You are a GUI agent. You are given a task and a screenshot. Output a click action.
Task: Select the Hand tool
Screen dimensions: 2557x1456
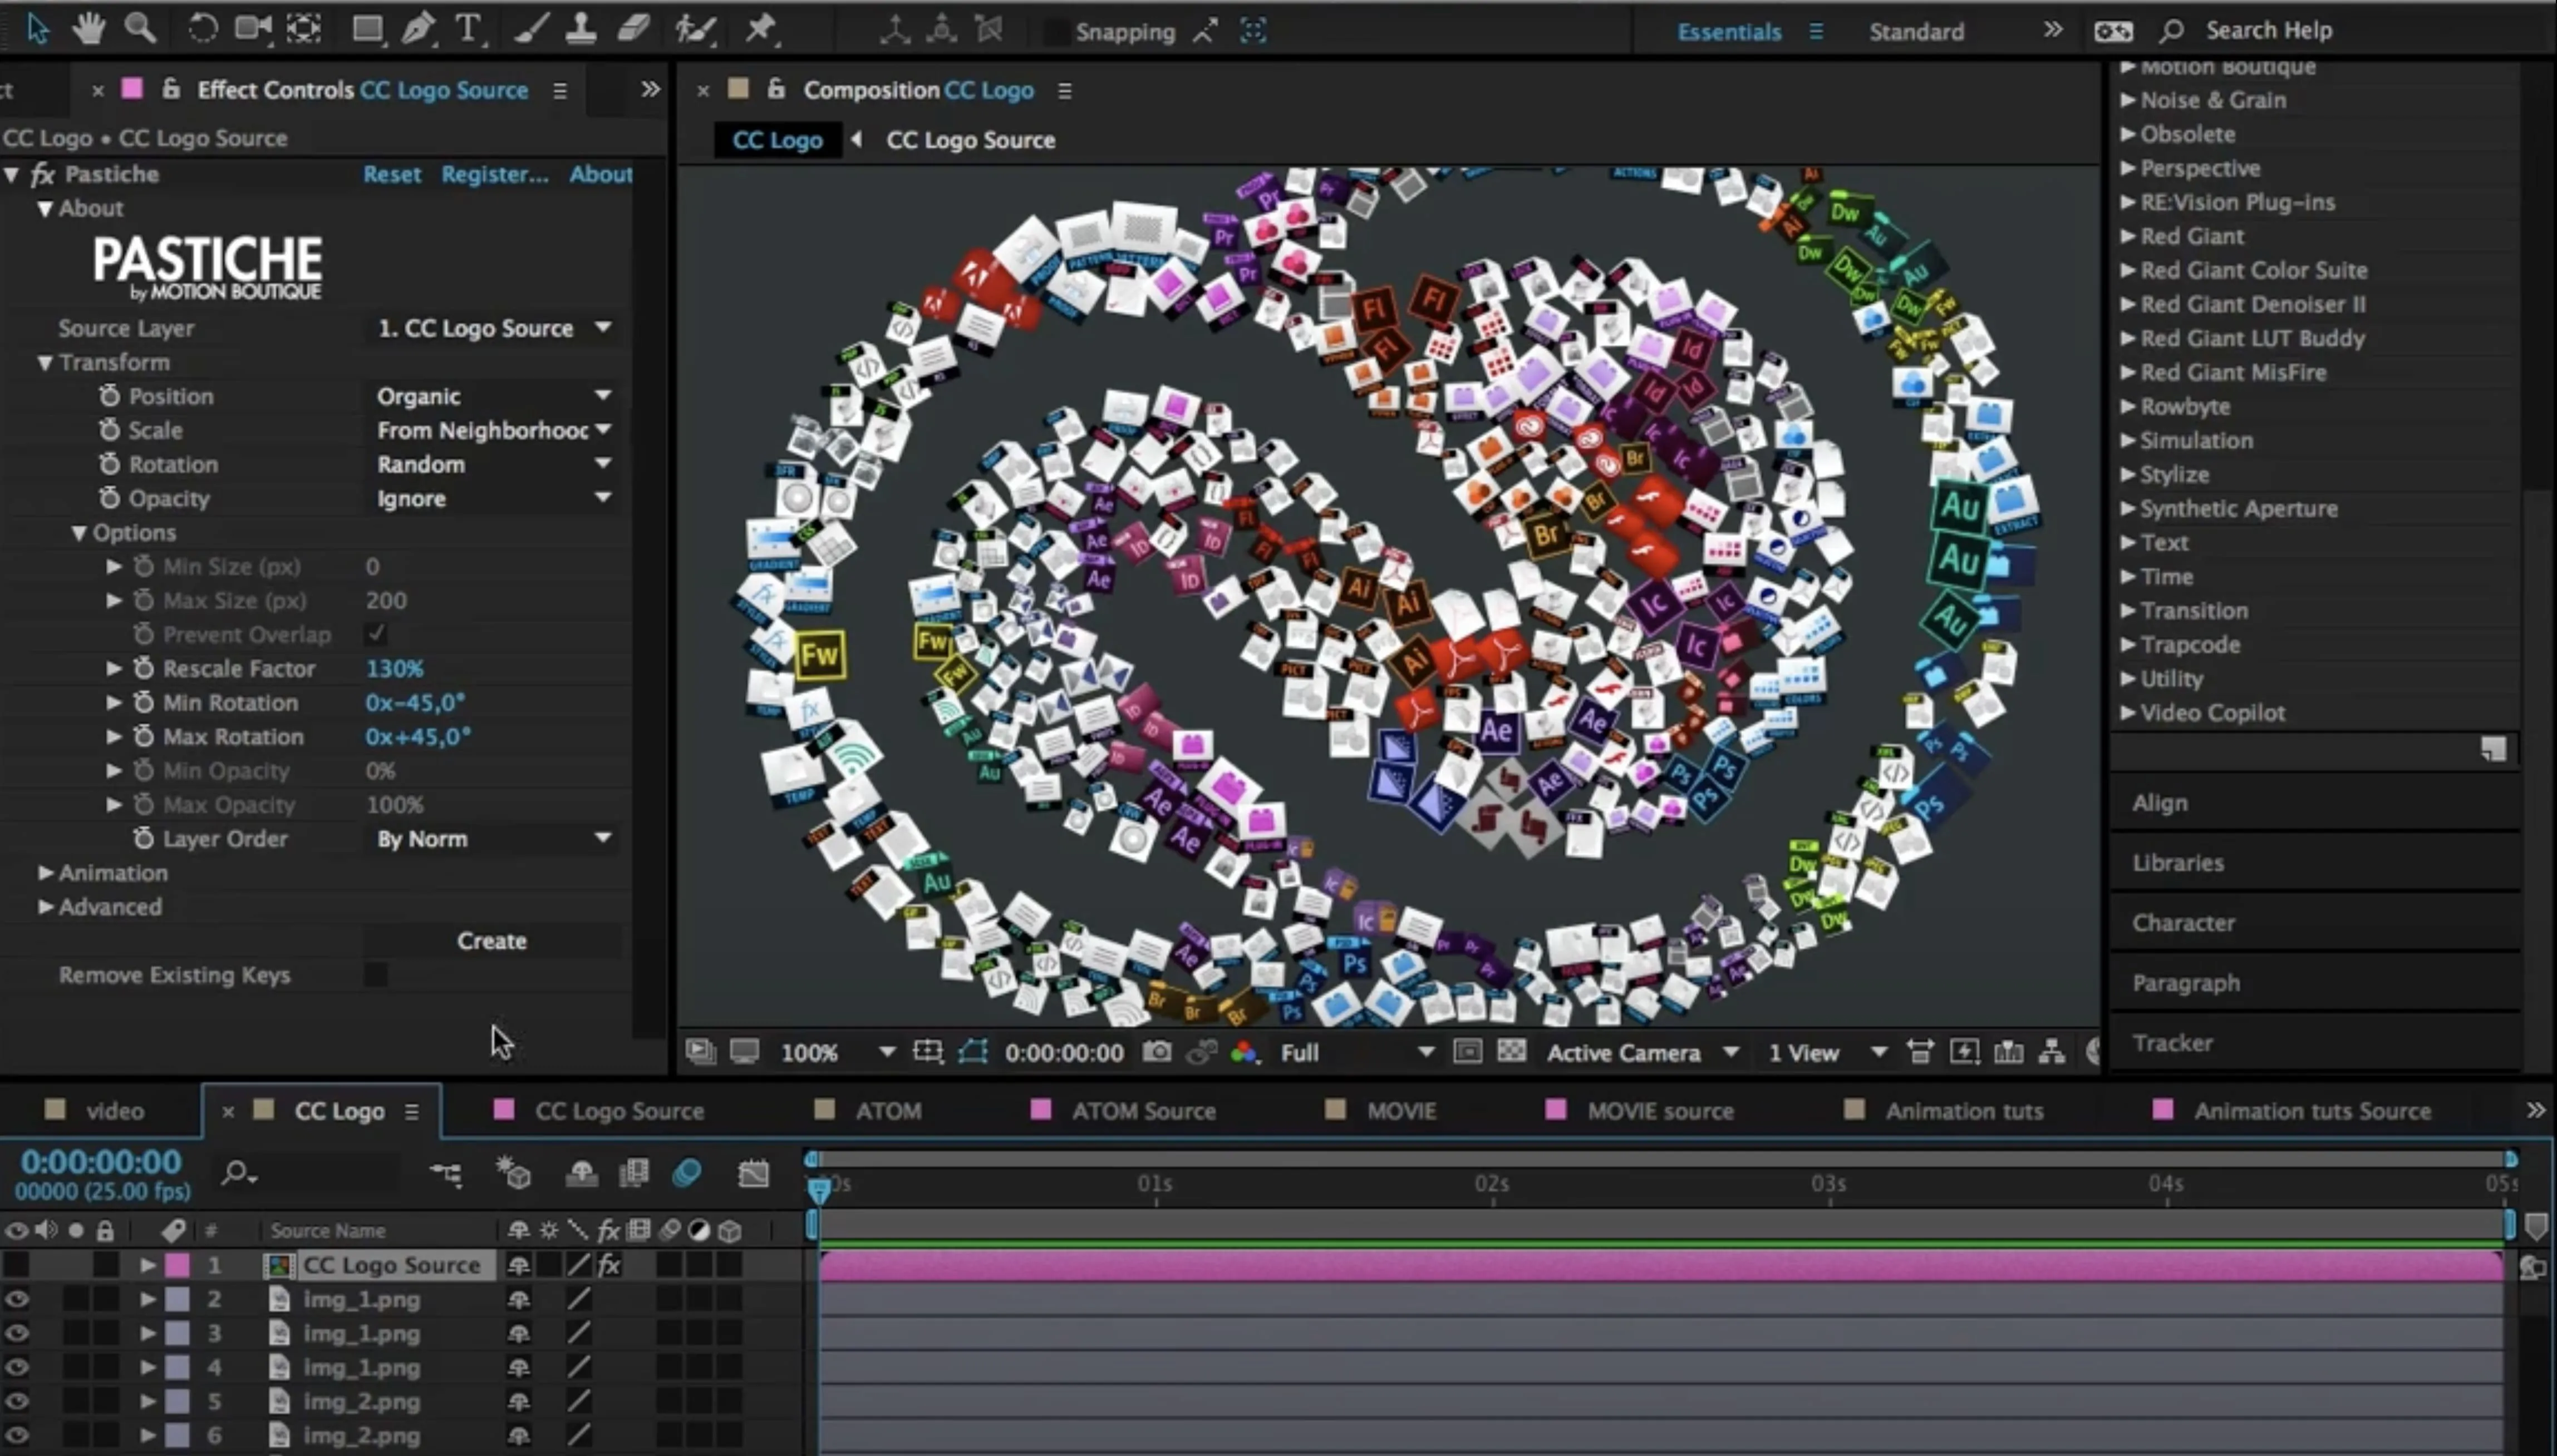(89, 29)
